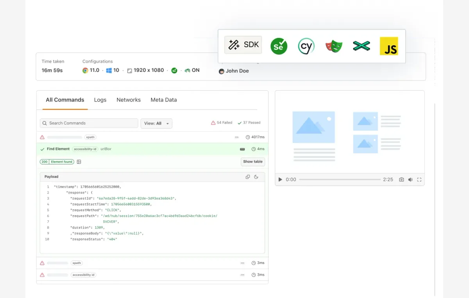
Task: Filter by 54 Failed commands
Action: coord(222,123)
